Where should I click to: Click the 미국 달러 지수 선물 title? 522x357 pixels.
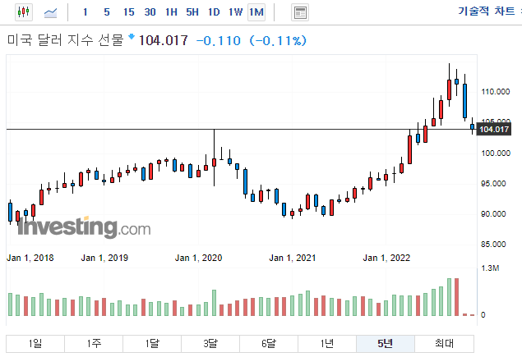pos(66,40)
